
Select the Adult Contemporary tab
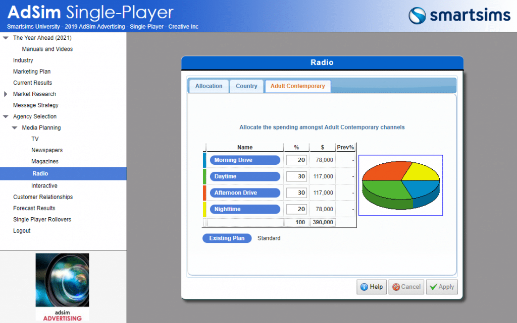click(x=297, y=86)
